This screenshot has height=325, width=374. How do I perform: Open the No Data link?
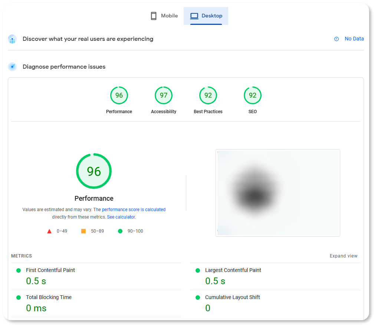pyautogui.click(x=354, y=39)
